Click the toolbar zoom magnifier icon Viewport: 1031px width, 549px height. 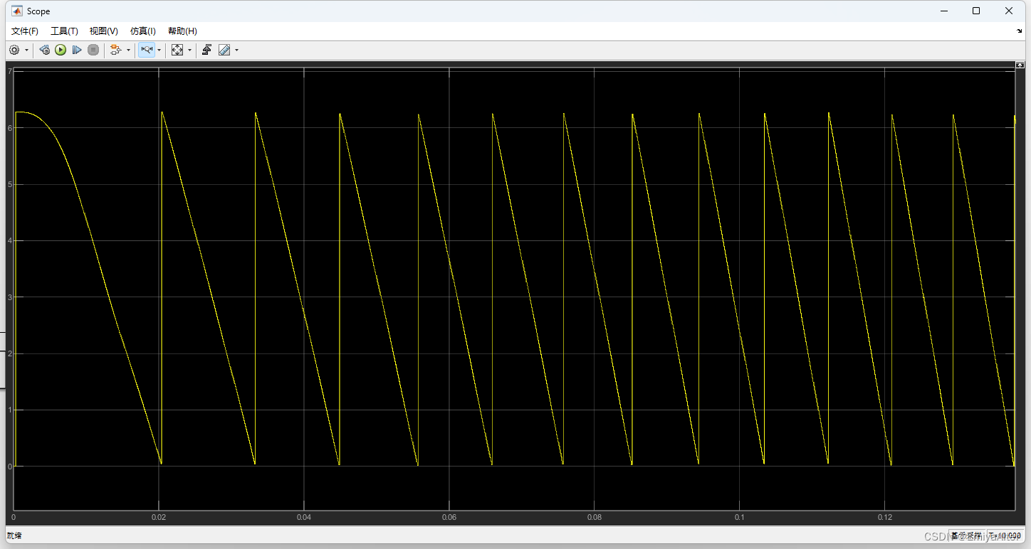pos(147,50)
